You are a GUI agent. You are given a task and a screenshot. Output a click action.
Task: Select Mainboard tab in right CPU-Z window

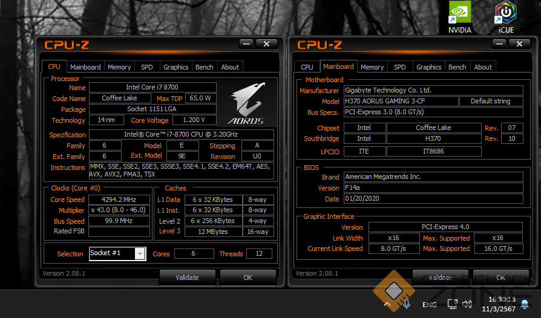tap(338, 67)
